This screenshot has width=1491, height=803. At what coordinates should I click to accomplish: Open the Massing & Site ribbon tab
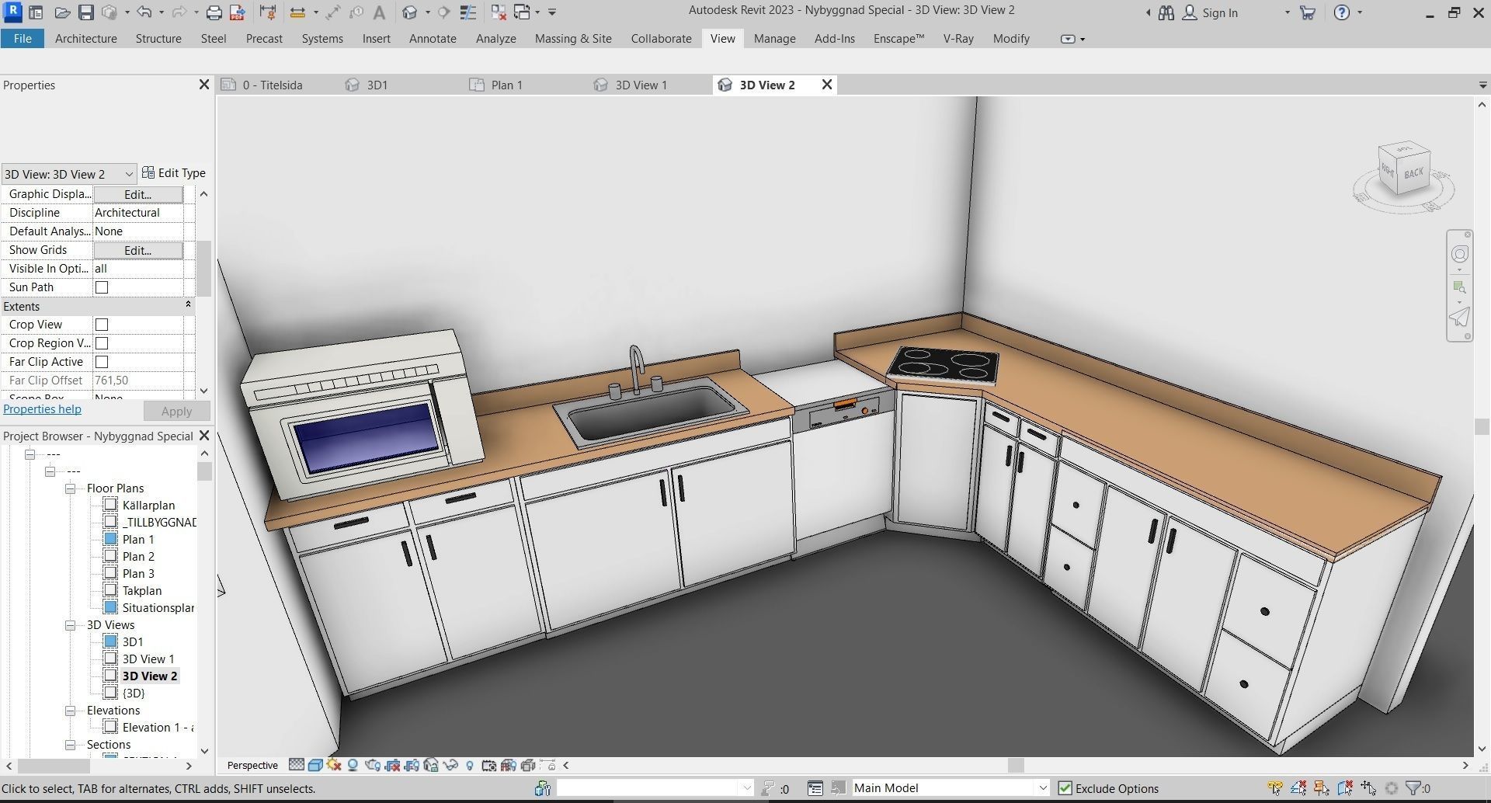(573, 39)
